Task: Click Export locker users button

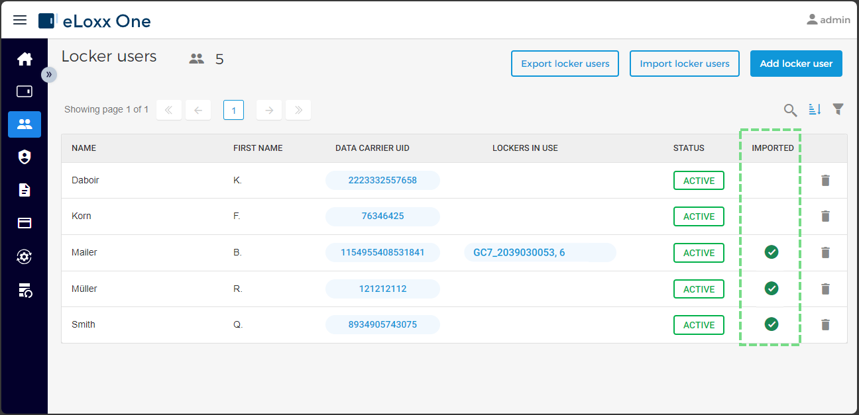Action: tap(565, 64)
